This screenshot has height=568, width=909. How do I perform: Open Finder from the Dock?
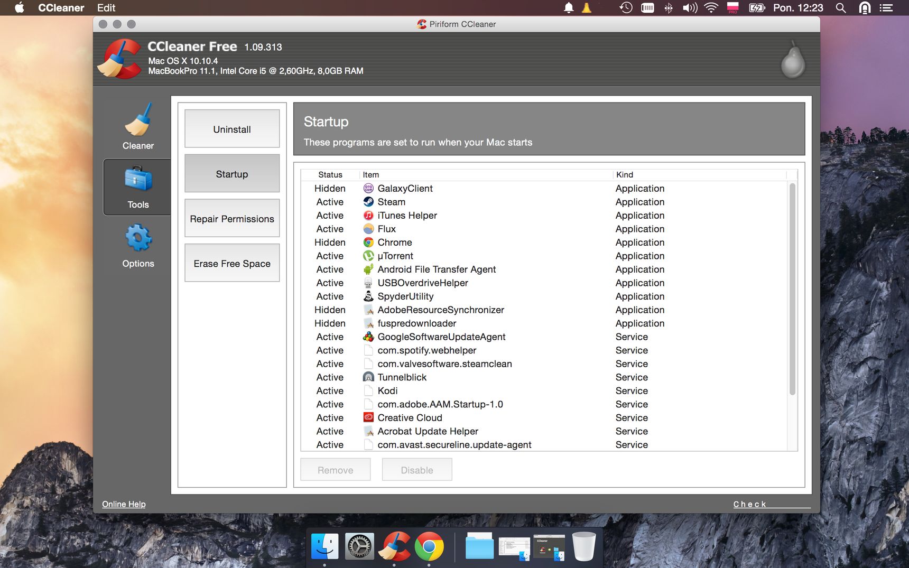(324, 546)
